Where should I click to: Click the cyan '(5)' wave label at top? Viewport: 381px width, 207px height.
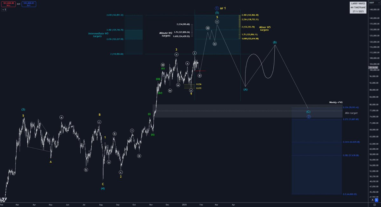click(x=217, y=13)
